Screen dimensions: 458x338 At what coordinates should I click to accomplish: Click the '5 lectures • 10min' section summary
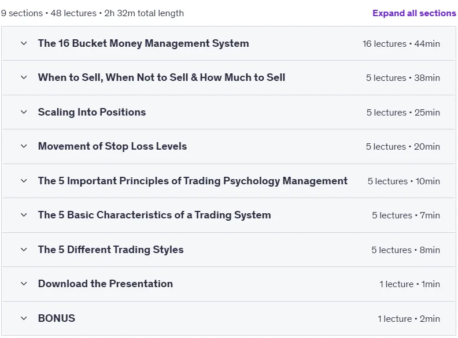pyautogui.click(x=404, y=181)
